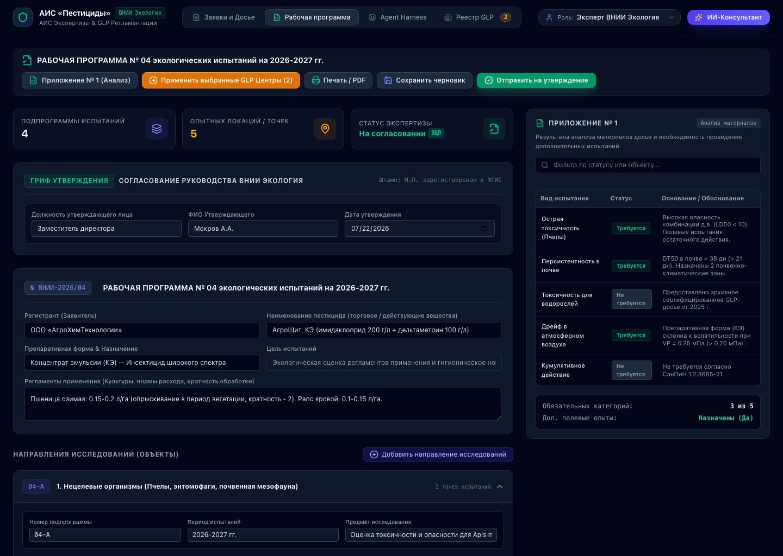Click the Реестр GLP count badge

tap(506, 17)
